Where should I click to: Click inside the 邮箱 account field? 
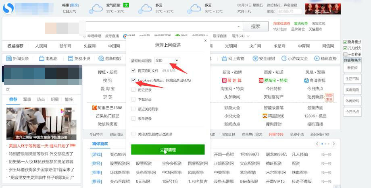(290, 11)
